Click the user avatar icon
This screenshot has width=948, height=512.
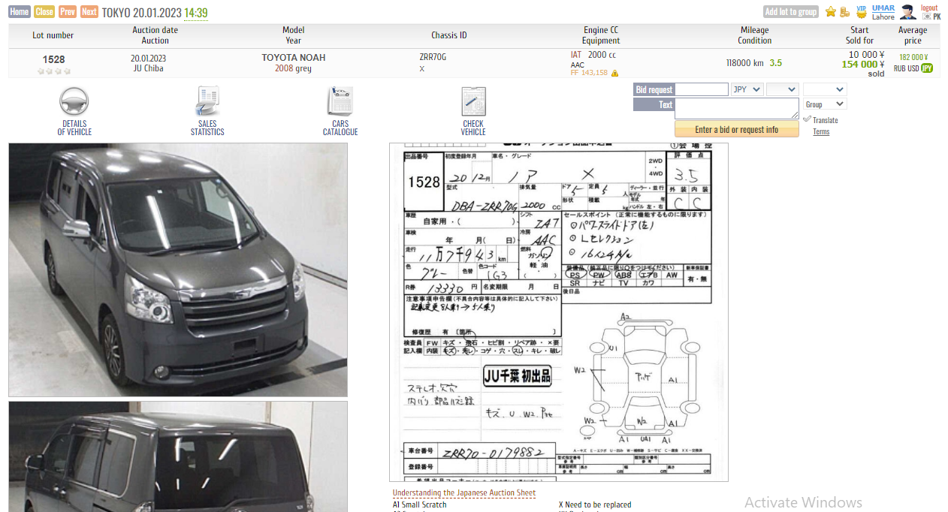[x=907, y=12]
